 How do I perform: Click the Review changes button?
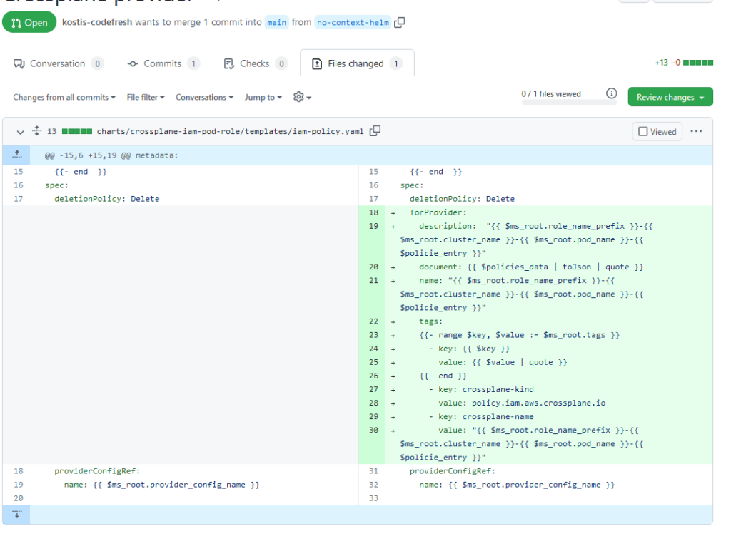[670, 97]
